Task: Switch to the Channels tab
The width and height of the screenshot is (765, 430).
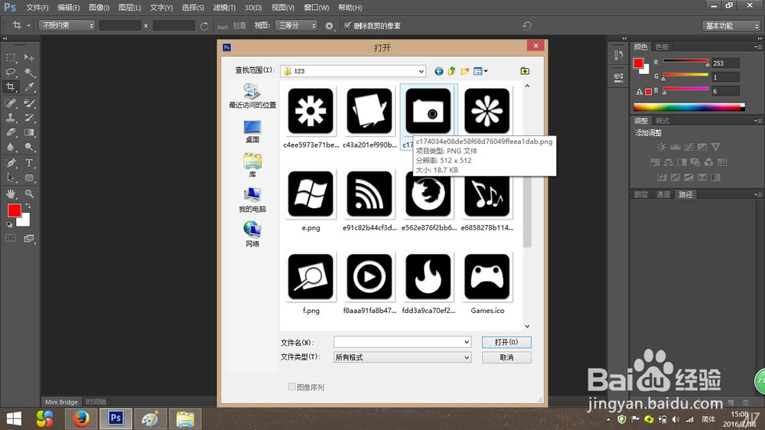Action: pyautogui.click(x=663, y=194)
